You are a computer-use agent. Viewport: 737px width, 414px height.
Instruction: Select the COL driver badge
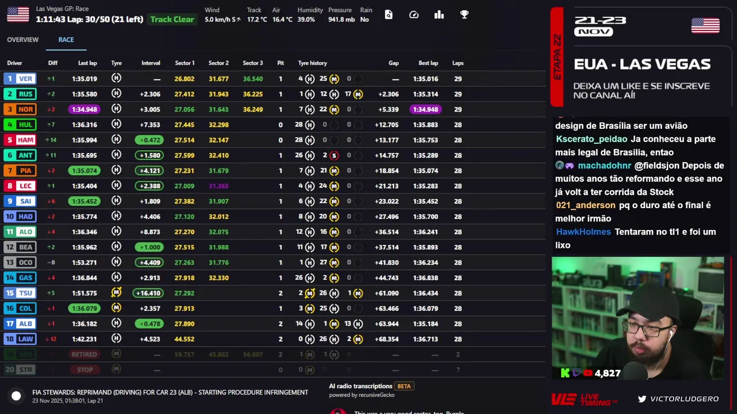(20, 308)
